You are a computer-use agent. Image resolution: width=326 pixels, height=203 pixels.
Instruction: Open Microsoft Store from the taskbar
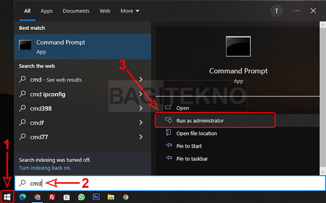(67, 197)
